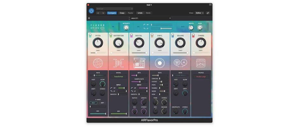Click the preset up/down stepper beside AKAI ST1
The height and width of the screenshot is (127, 299).
pos(129,18)
